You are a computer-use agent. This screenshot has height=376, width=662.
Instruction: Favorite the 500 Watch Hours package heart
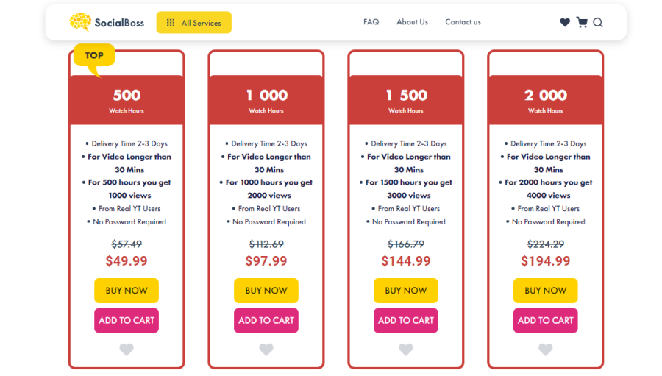[127, 350]
